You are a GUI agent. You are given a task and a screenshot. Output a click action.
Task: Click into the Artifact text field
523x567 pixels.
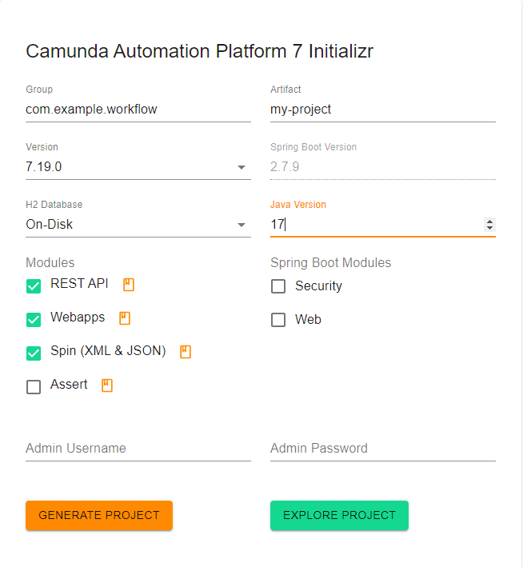tap(382, 110)
